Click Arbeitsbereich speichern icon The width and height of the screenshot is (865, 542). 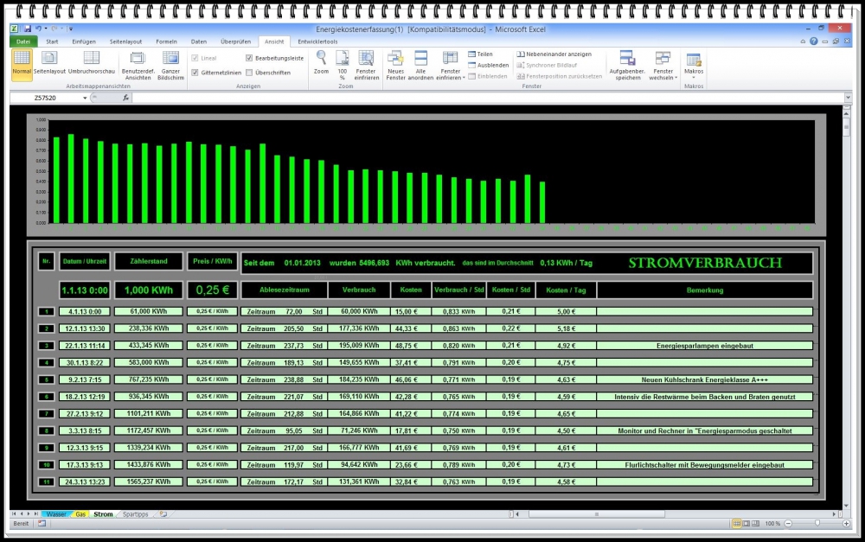point(628,62)
